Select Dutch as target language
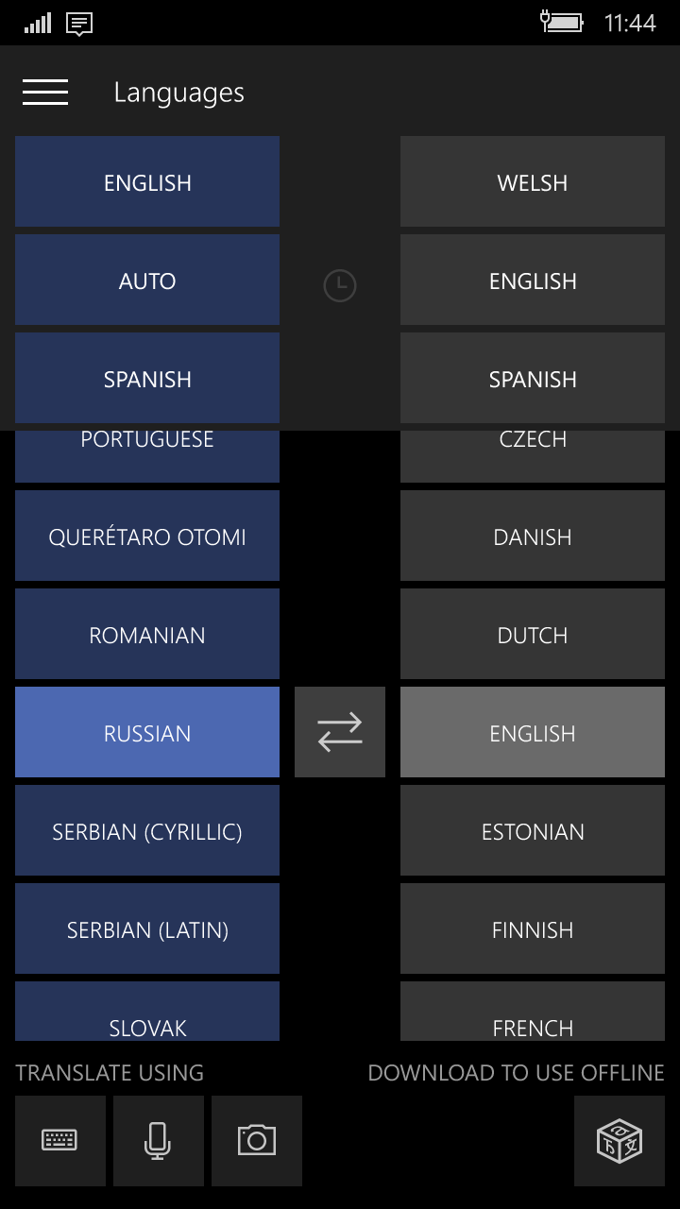680x1209 pixels. click(x=533, y=635)
